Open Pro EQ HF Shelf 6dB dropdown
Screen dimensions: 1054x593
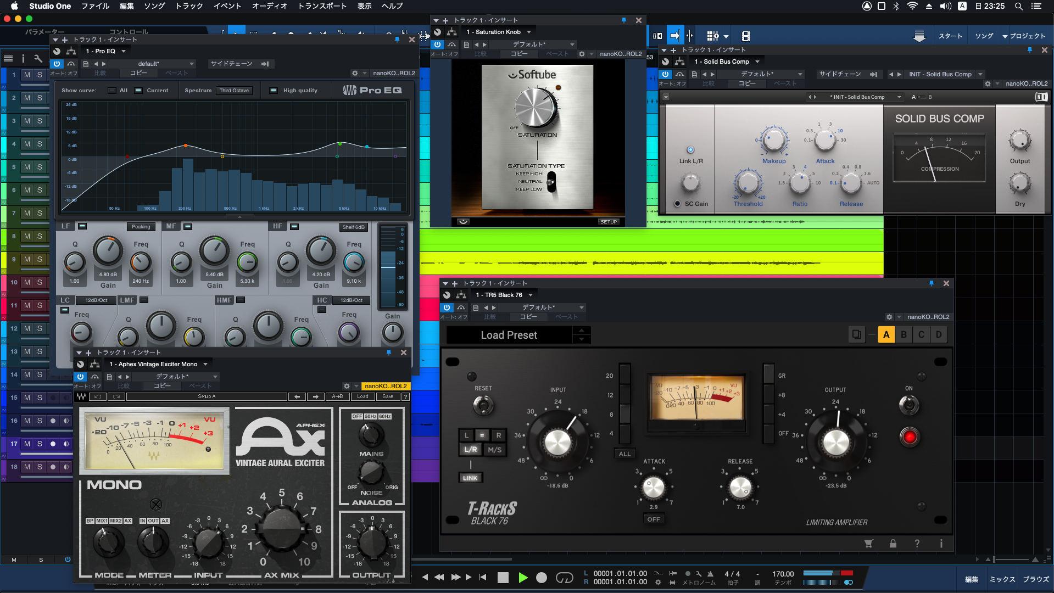point(353,227)
